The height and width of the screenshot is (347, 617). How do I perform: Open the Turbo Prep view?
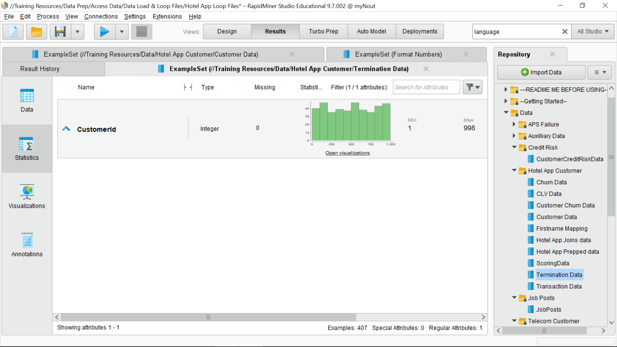point(324,31)
